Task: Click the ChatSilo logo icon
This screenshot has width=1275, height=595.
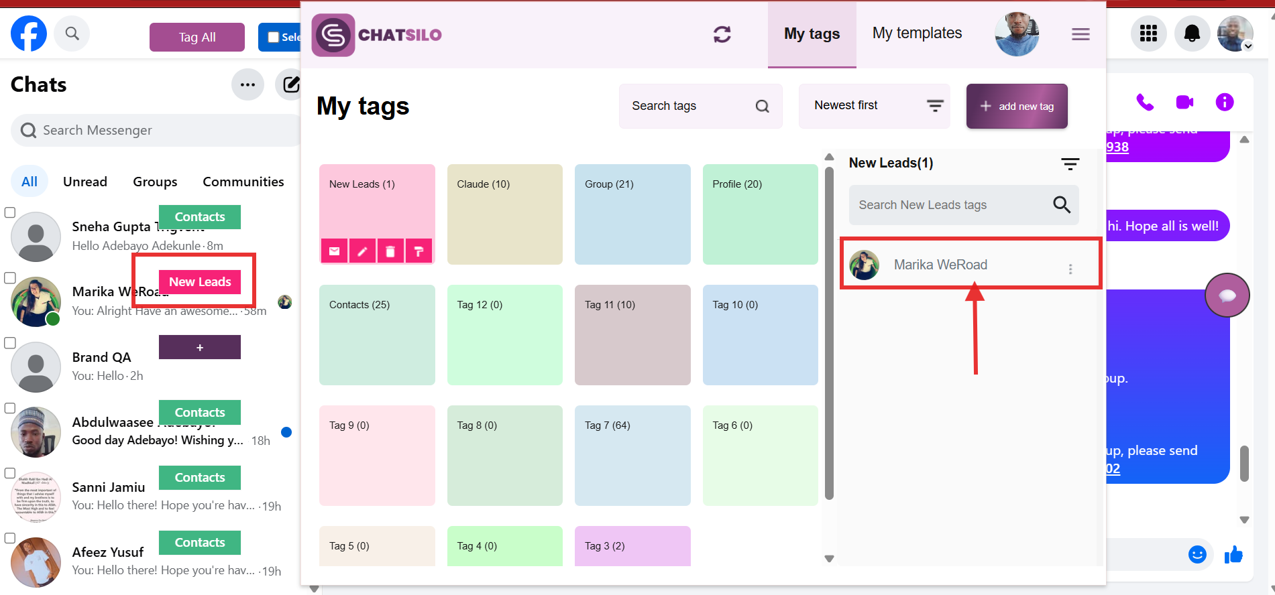Action: [333, 35]
